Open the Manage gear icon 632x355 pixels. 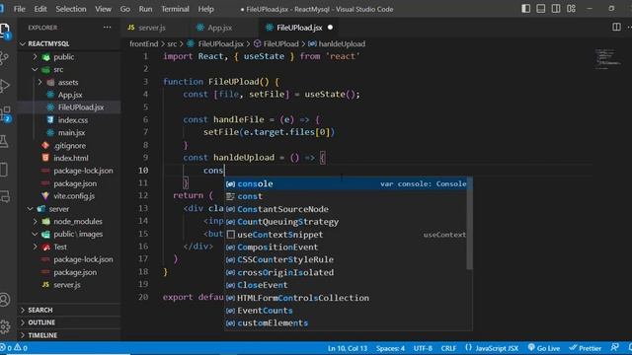pyautogui.click(x=5, y=326)
